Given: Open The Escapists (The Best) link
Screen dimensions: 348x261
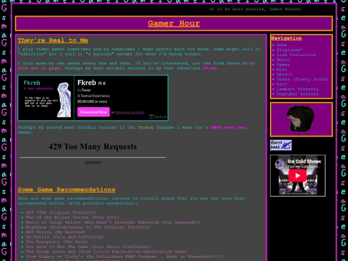Looking at the screenshot, I should tap(57, 242).
